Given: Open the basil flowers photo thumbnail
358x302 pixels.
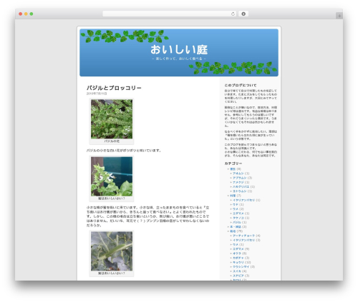Looking at the screenshot, I should [112, 119].
